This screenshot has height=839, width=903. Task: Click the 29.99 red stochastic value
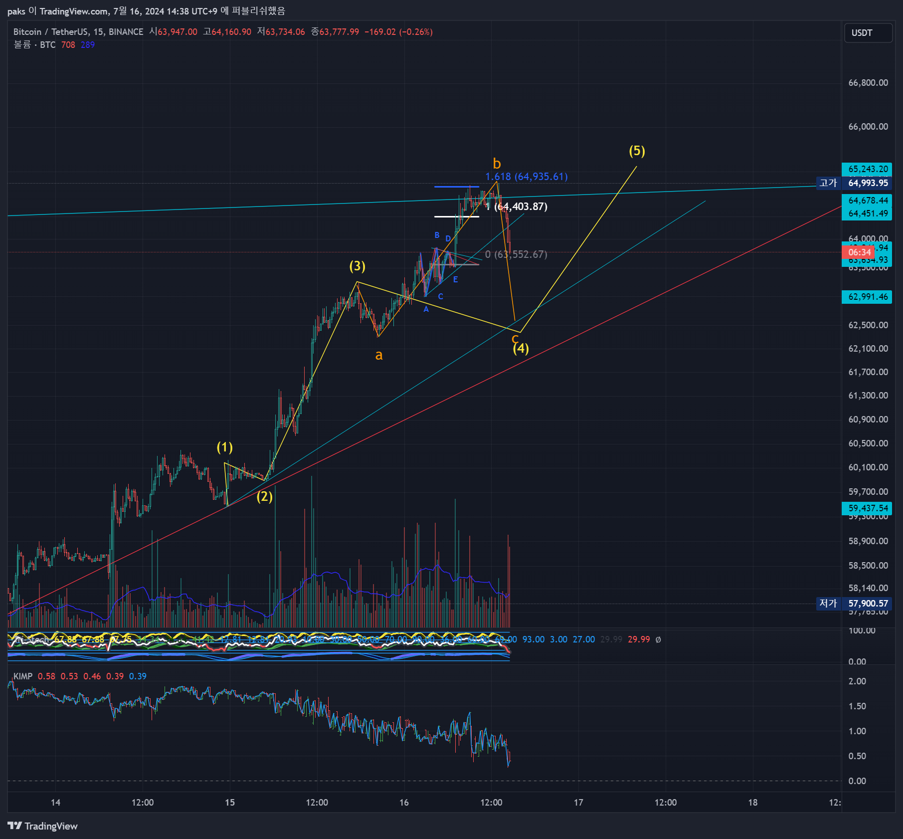tap(639, 639)
